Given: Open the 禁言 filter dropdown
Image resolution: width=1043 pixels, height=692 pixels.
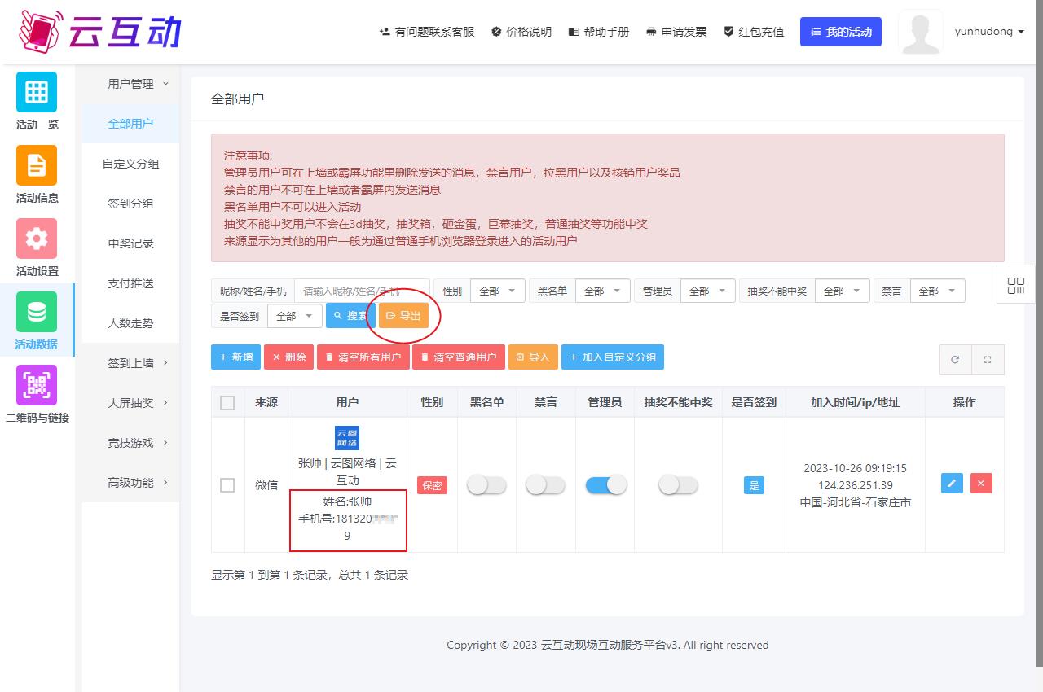Looking at the screenshot, I should [x=938, y=291].
